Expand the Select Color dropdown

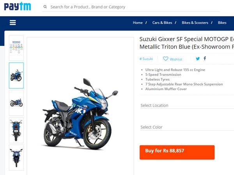(187, 127)
